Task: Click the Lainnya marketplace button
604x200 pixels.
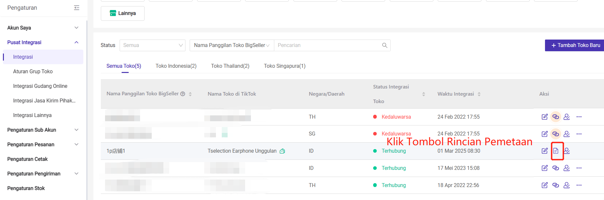Action: (x=123, y=13)
